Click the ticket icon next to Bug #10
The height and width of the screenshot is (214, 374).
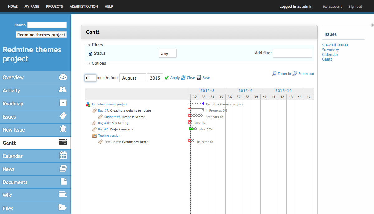click(x=94, y=123)
